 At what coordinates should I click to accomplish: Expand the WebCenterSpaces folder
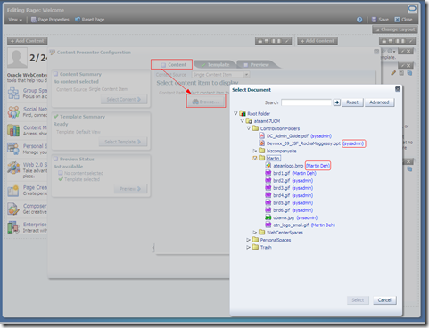(x=255, y=233)
